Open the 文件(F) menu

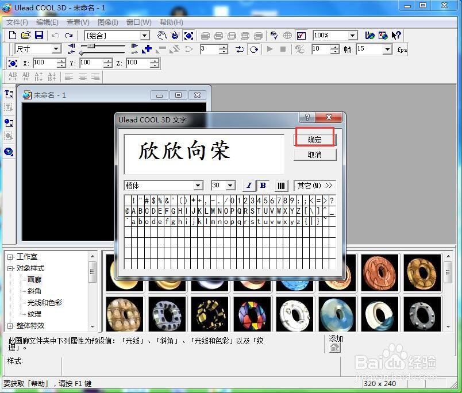point(17,22)
